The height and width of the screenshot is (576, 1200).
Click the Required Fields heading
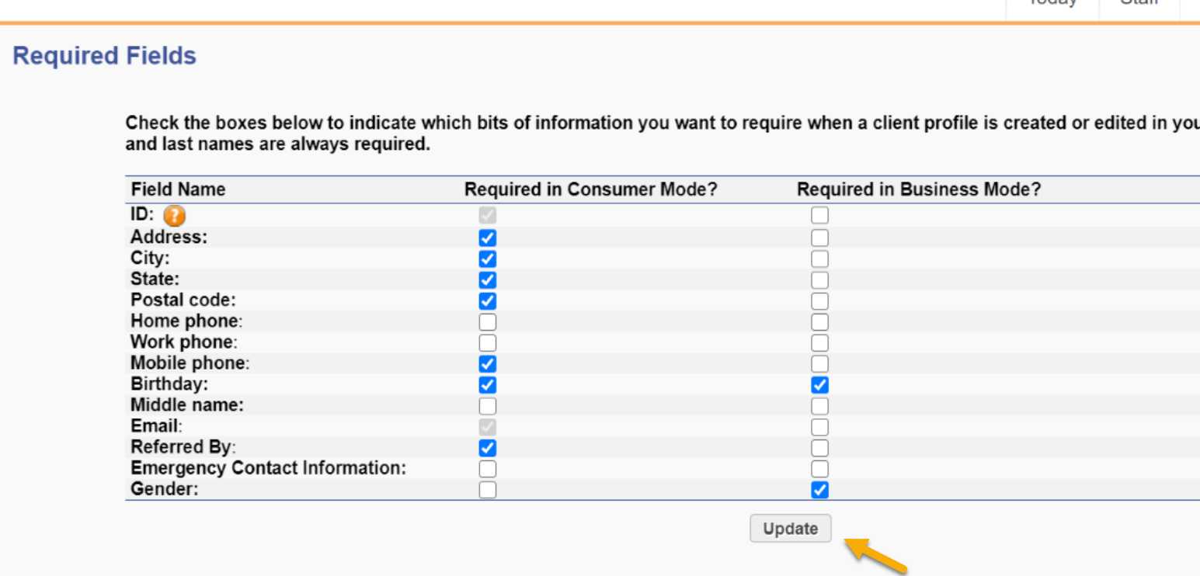tap(105, 56)
